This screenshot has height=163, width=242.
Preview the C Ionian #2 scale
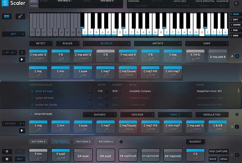[90, 91]
